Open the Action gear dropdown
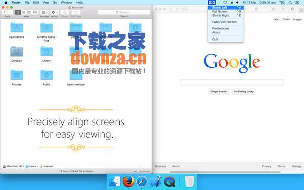 pyautogui.click(x=55, y=12)
